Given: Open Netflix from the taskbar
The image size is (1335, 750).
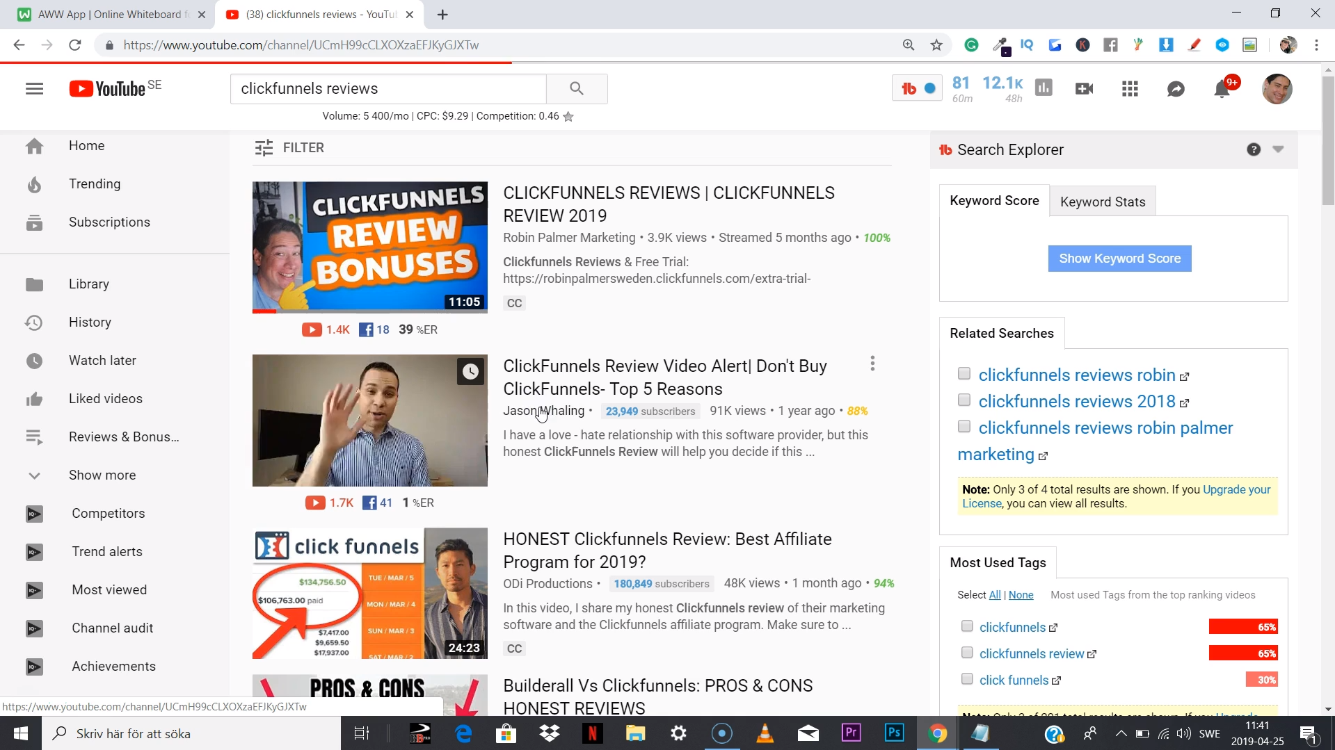Looking at the screenshot, I should (x=592, y=733).
